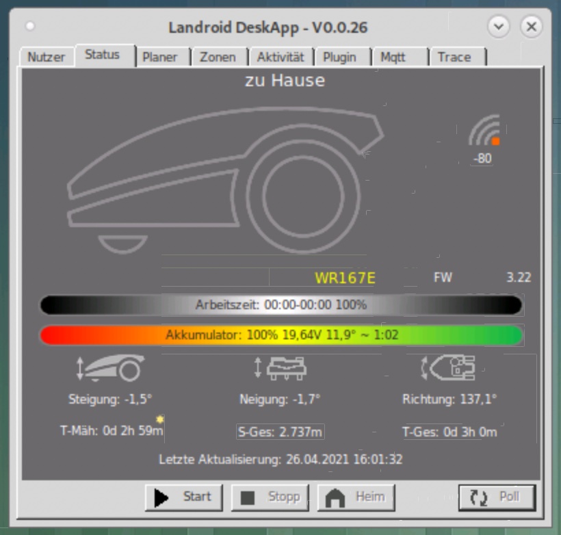Click the round window menu dot

[30, 26]
